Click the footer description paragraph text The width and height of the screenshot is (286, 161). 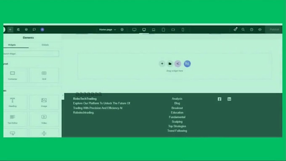(102, 108)
